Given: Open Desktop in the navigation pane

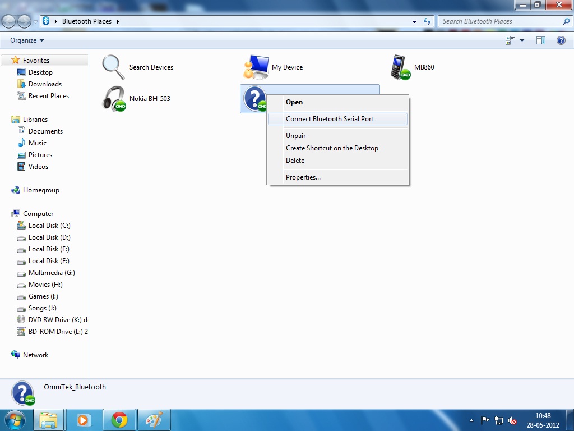Looking at the screenshot, I should click(40, 72).
